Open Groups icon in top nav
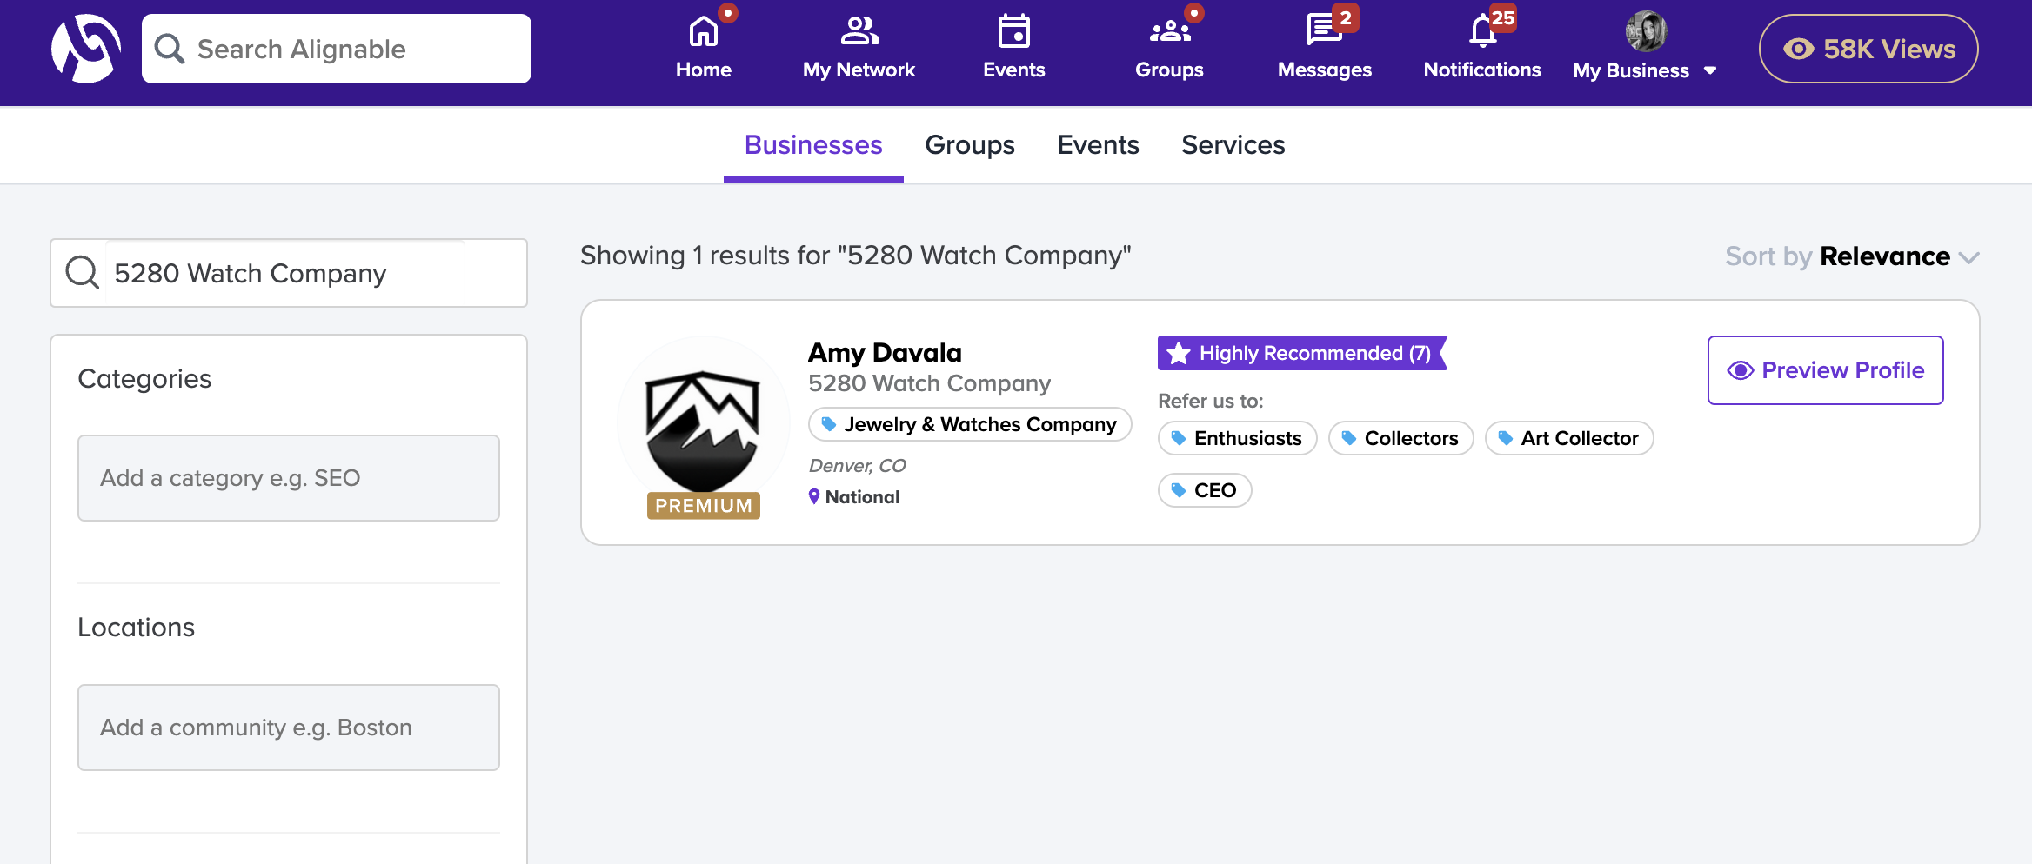Screen dimensions: 2032x864 tap(1170, 32)
